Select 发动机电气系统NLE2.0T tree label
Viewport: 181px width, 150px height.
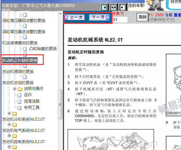point(24,130)
